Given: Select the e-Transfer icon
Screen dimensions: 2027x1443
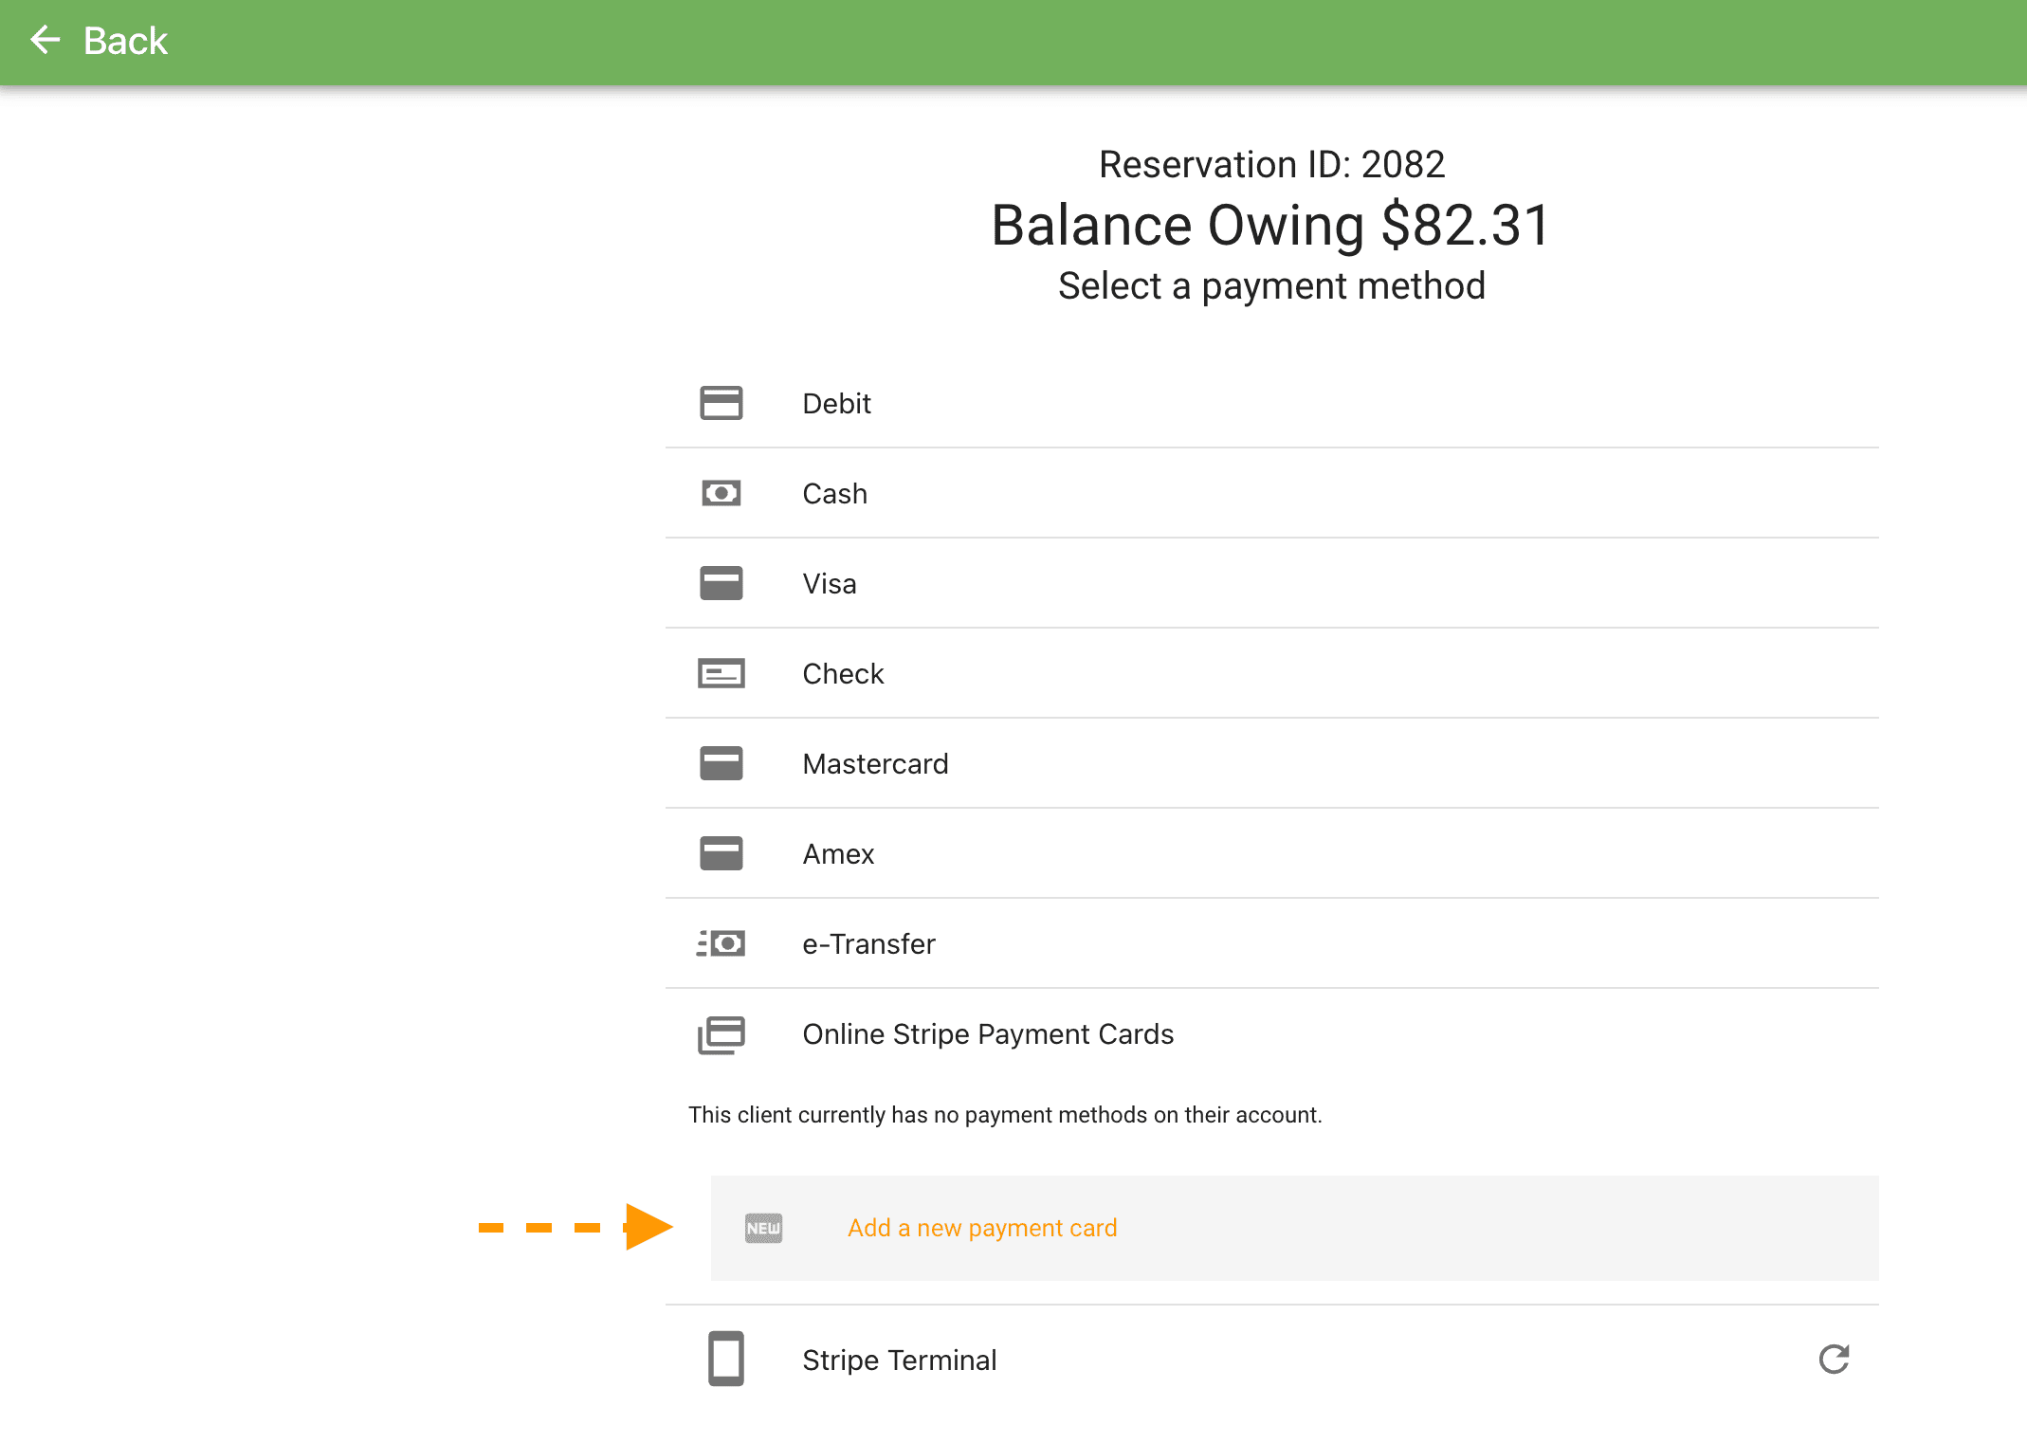Looking at the screenshot, I should (721, 943).
